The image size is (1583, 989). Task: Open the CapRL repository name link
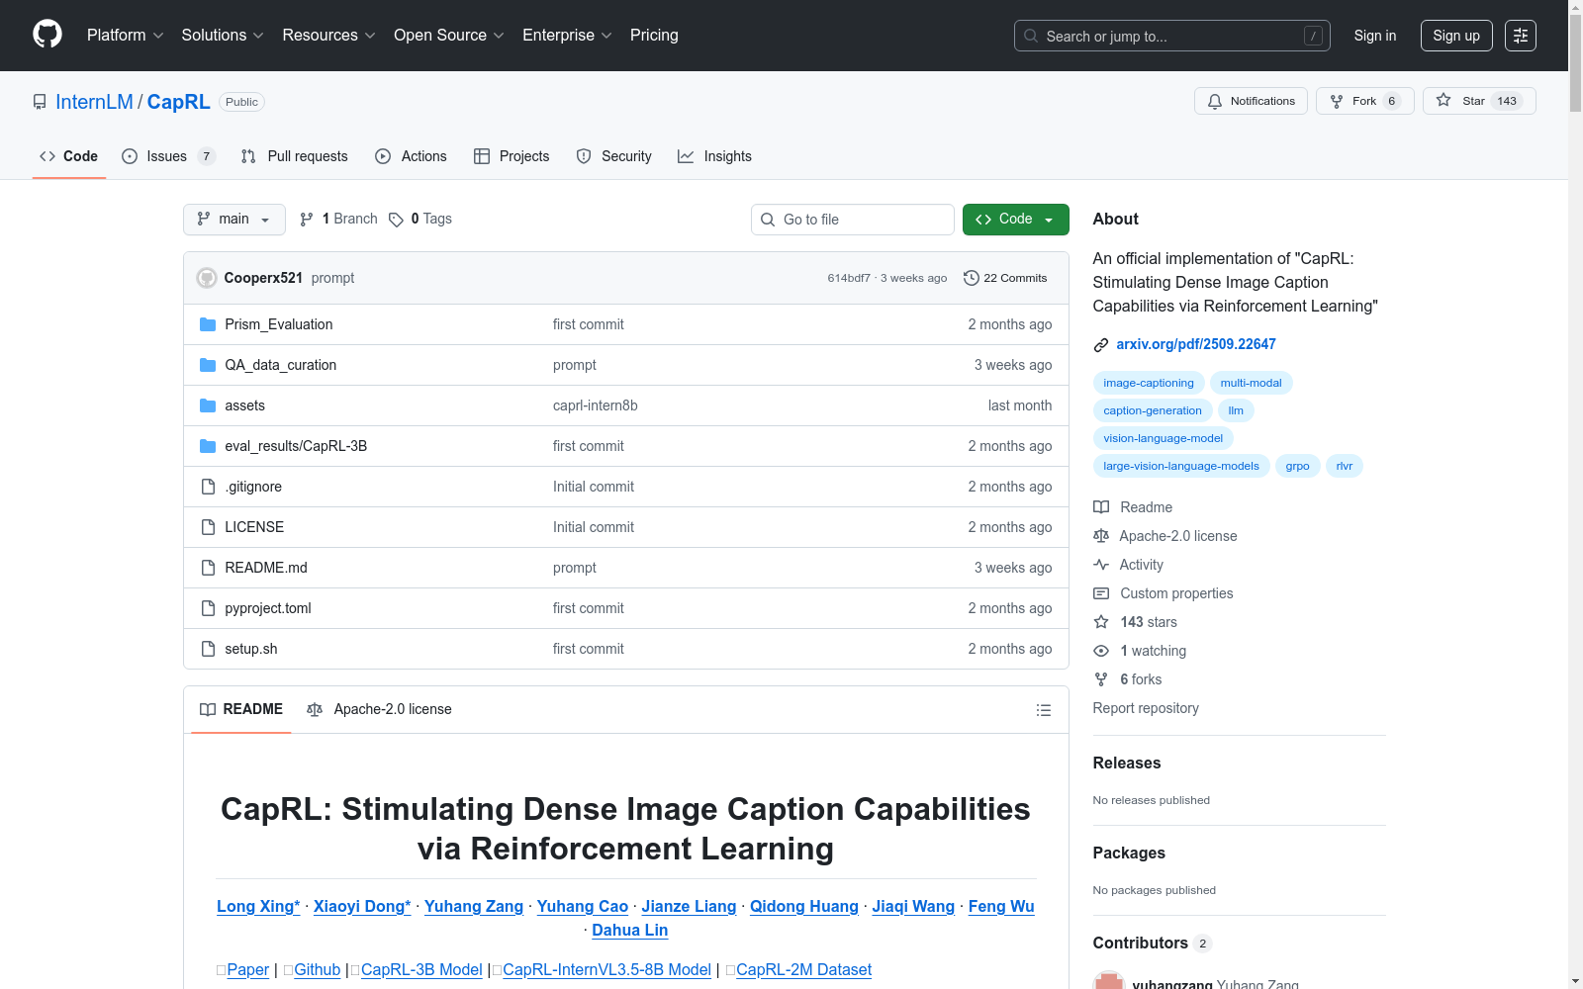(x=178, y=102)
